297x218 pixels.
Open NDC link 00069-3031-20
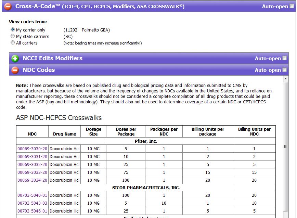32,157
